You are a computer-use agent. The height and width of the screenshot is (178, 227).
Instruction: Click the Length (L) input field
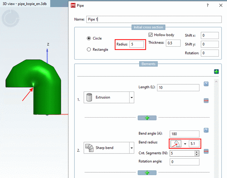click(178, 88)
